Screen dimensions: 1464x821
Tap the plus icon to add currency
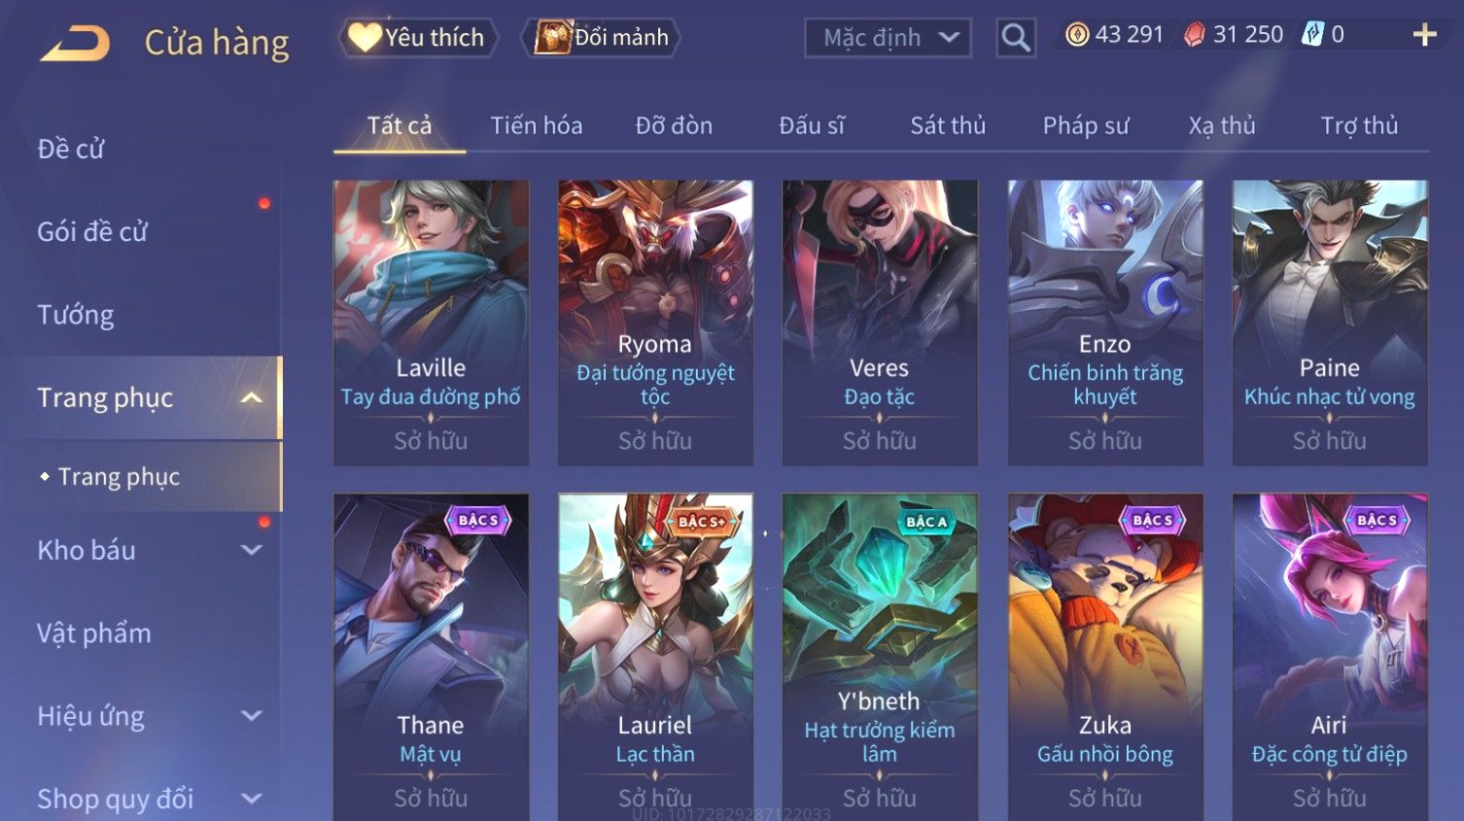click(x=1424, y=35)
